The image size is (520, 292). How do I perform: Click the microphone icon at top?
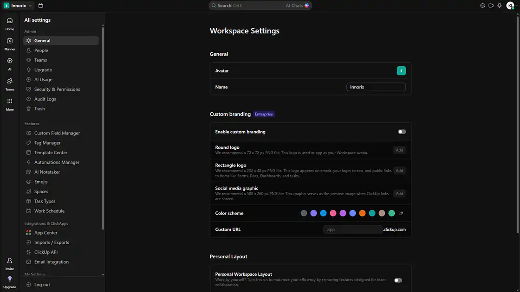click(500, 6)
